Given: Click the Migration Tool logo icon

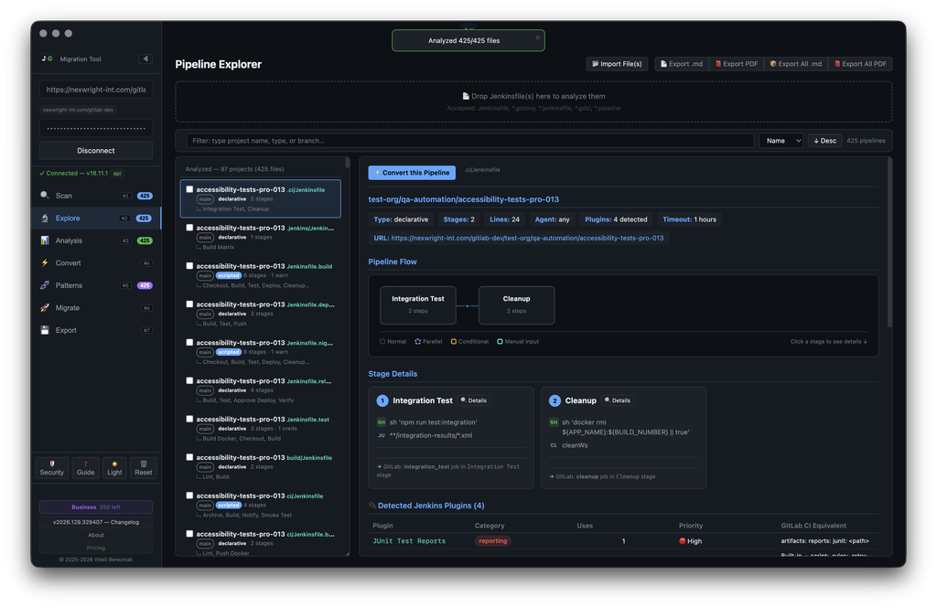Looking at the screenshot, I should point(47,59).
